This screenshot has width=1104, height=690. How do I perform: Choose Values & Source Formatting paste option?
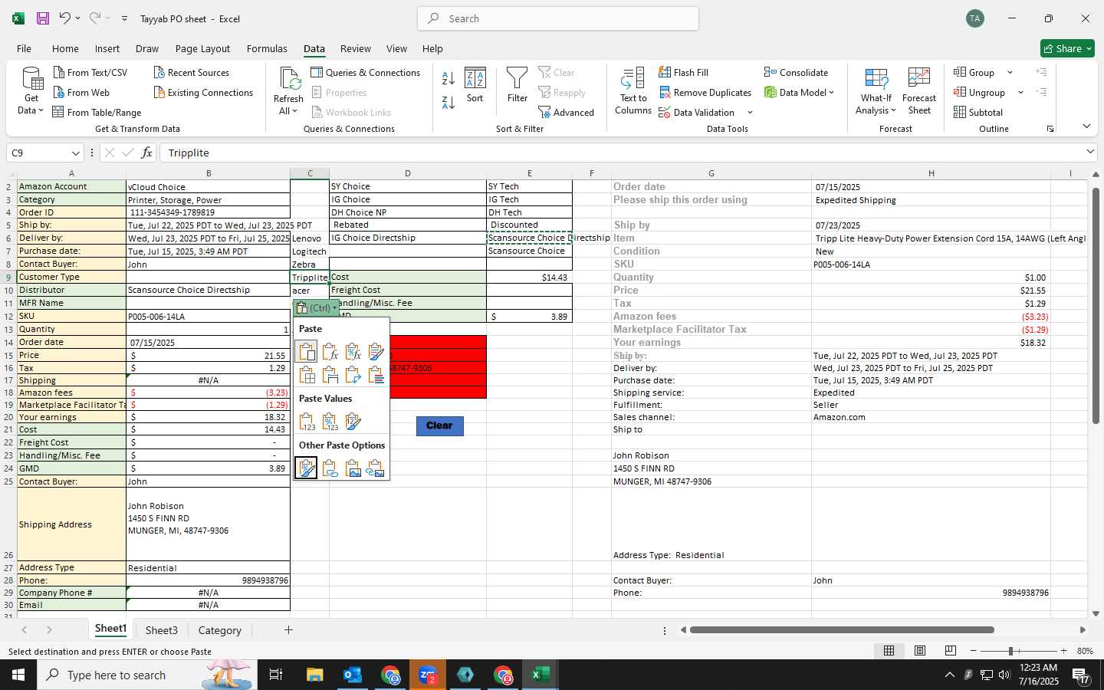(x=353, y=422)
